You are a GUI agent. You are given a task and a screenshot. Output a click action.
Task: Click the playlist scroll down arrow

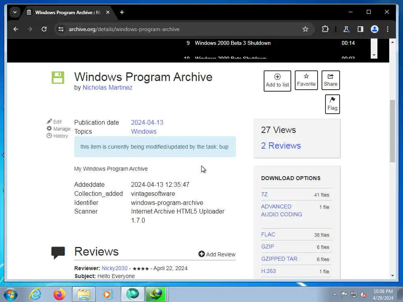tap(374, 55)
